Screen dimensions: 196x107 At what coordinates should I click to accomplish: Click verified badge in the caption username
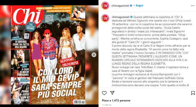tap(131, 17)
